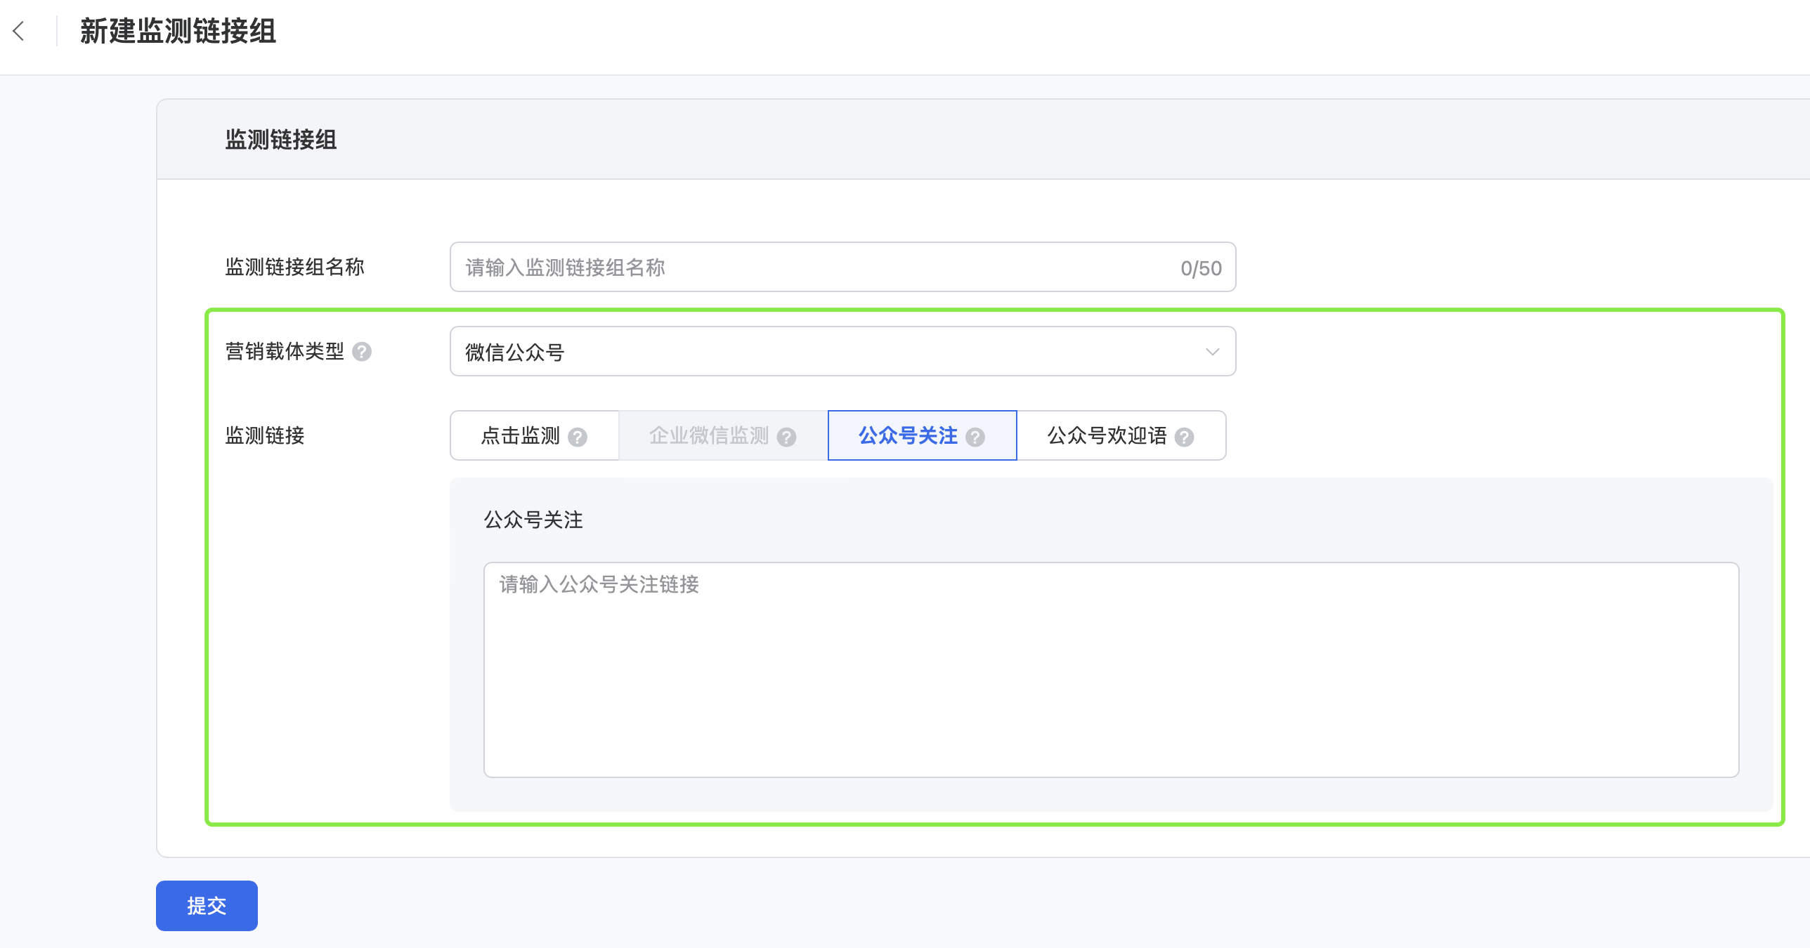Focus the 监测链接组名称 input field
The image size is (1810, 948).
point(842,267)
